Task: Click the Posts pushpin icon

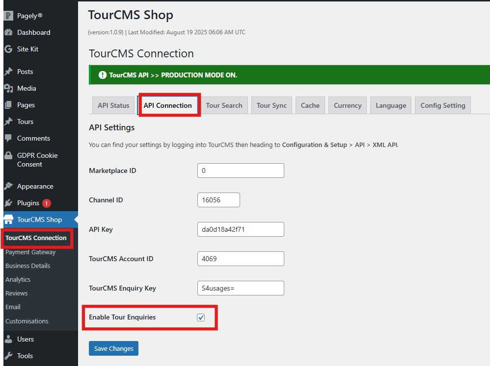Action: pyautogui.click(x=8, y=72)
